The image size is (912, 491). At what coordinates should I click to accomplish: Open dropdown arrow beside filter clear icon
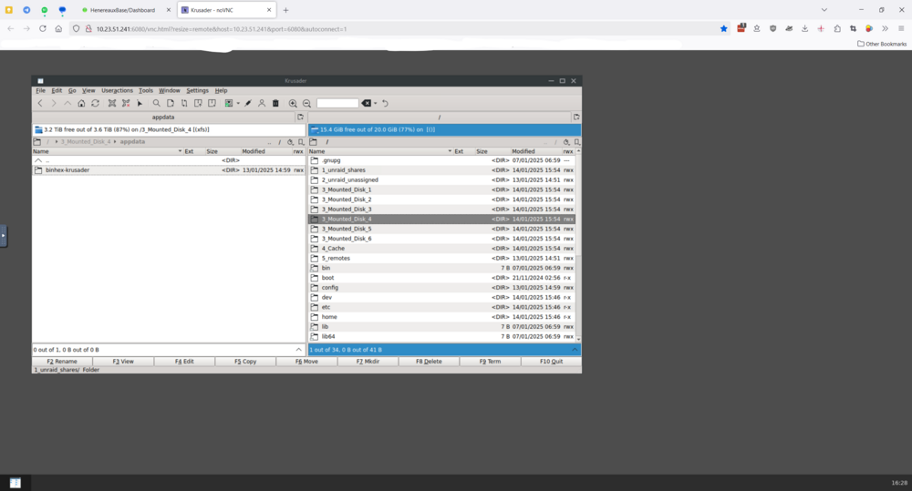[375, 104]
